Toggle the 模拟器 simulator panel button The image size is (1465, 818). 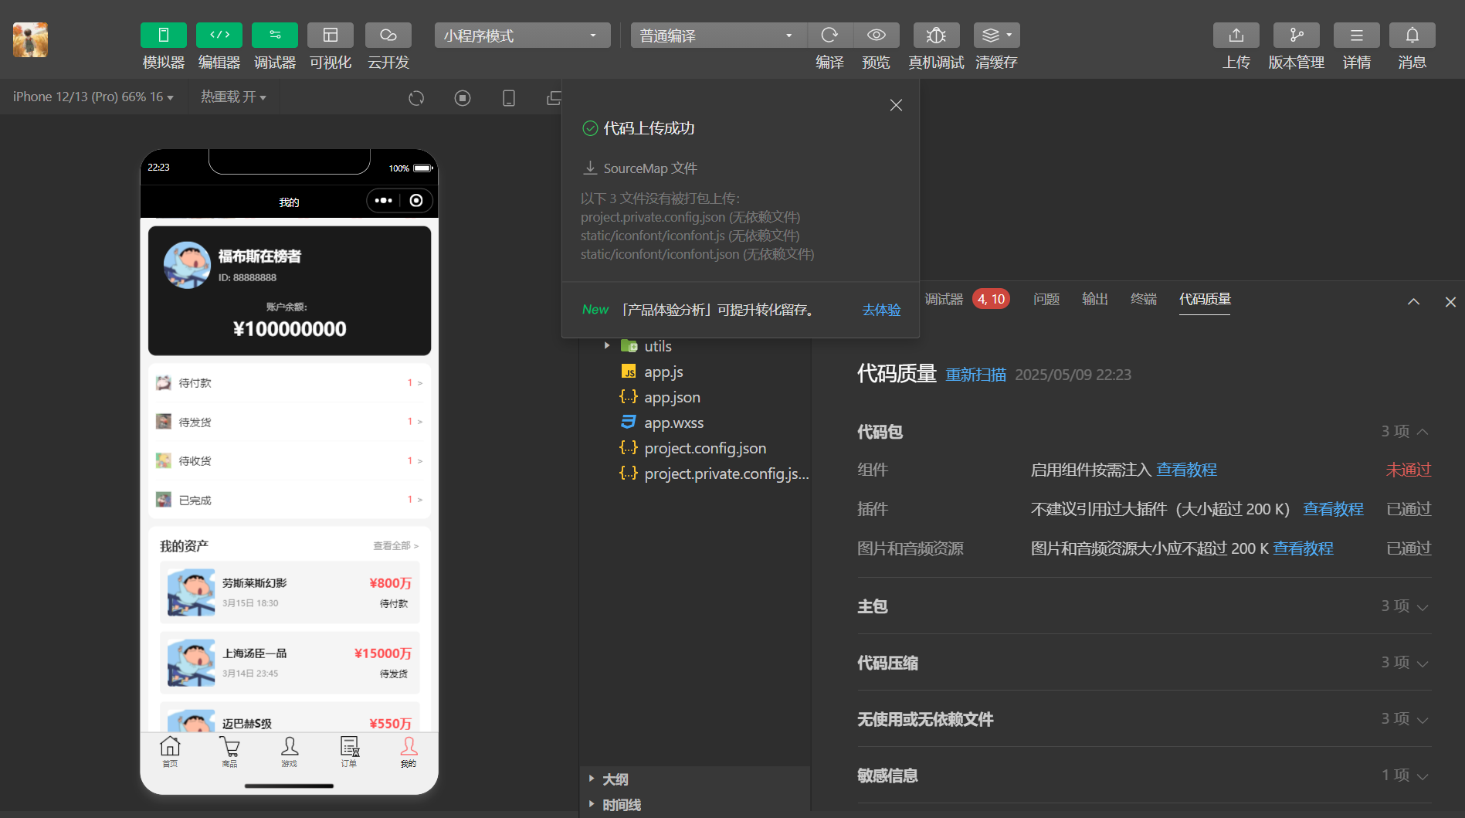tap(164, 36)
